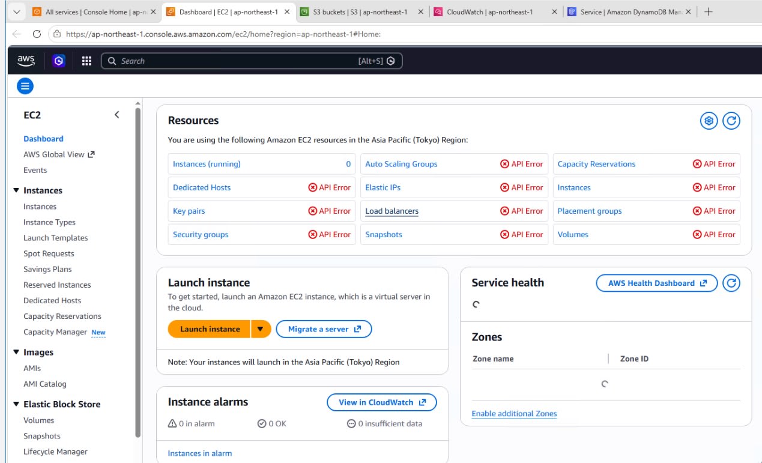Refresh the Service health panel
This screenshot has width=762, height=463.
731,283
